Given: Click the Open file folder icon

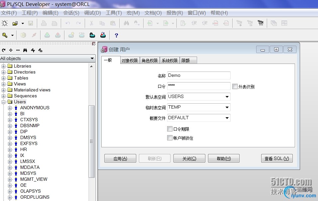Looking at the screenshot, I should pos(15,23).
